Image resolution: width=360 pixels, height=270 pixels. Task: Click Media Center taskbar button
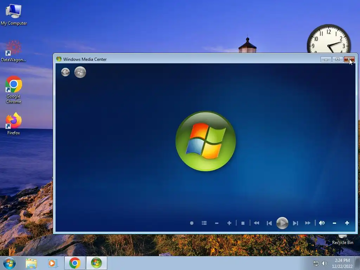(96, 263)
